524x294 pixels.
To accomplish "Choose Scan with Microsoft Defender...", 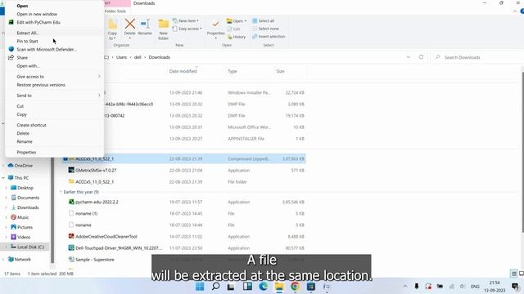I will pyautogui.click(x=54, y=49).
